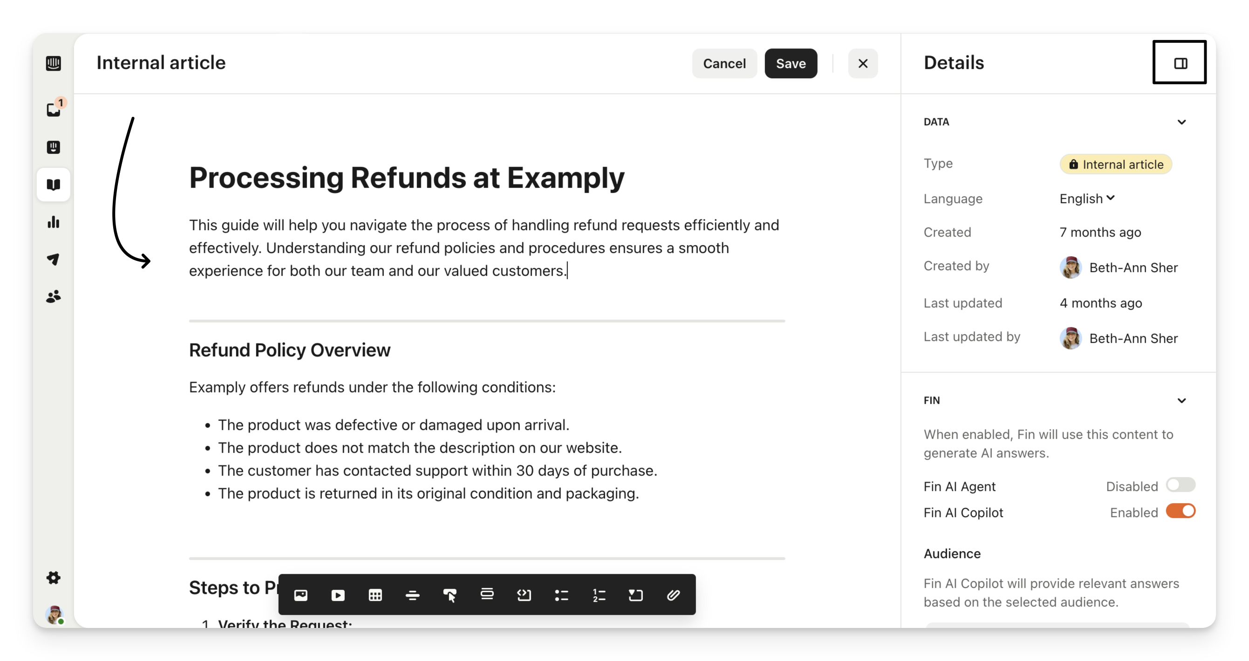The image size is (1249, 661).
Task: Click the Save button
Action: [790, 63]
